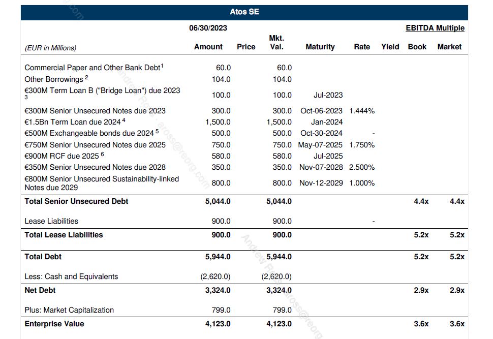Screen dimensions: 493x339
Task: Click Net Debt Mkt. Val. 3,324.0
Action: (x=279, y=290)
